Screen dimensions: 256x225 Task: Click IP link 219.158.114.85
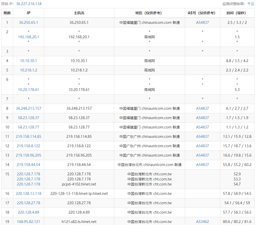pyautogui.click(x=28, y=136)
